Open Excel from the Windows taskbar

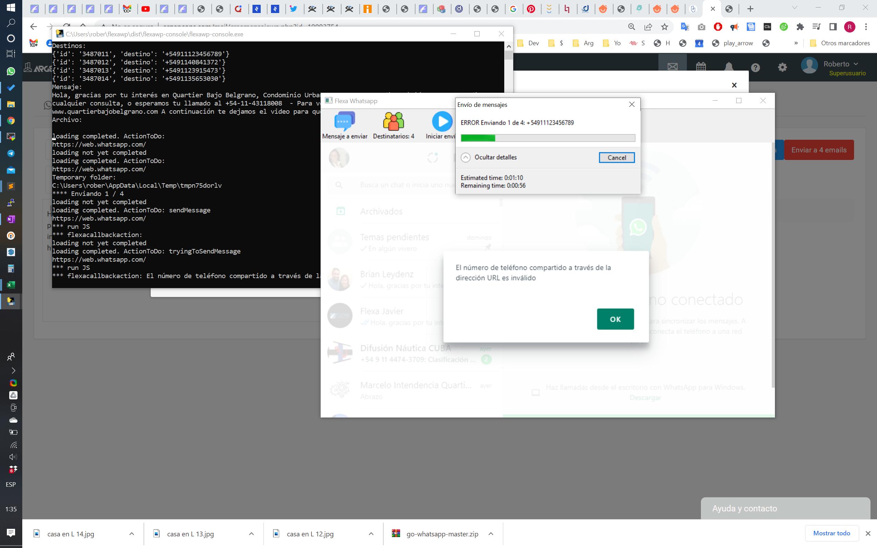click(11, 285)
